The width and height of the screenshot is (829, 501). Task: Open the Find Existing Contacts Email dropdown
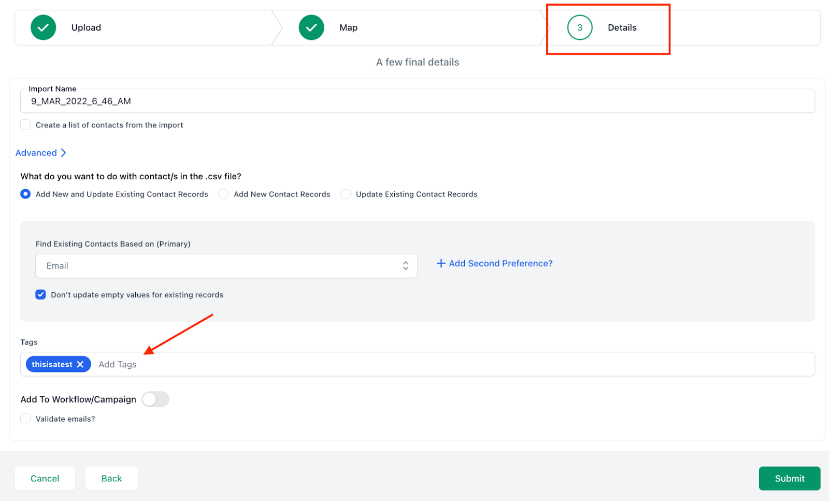point(226,266)
